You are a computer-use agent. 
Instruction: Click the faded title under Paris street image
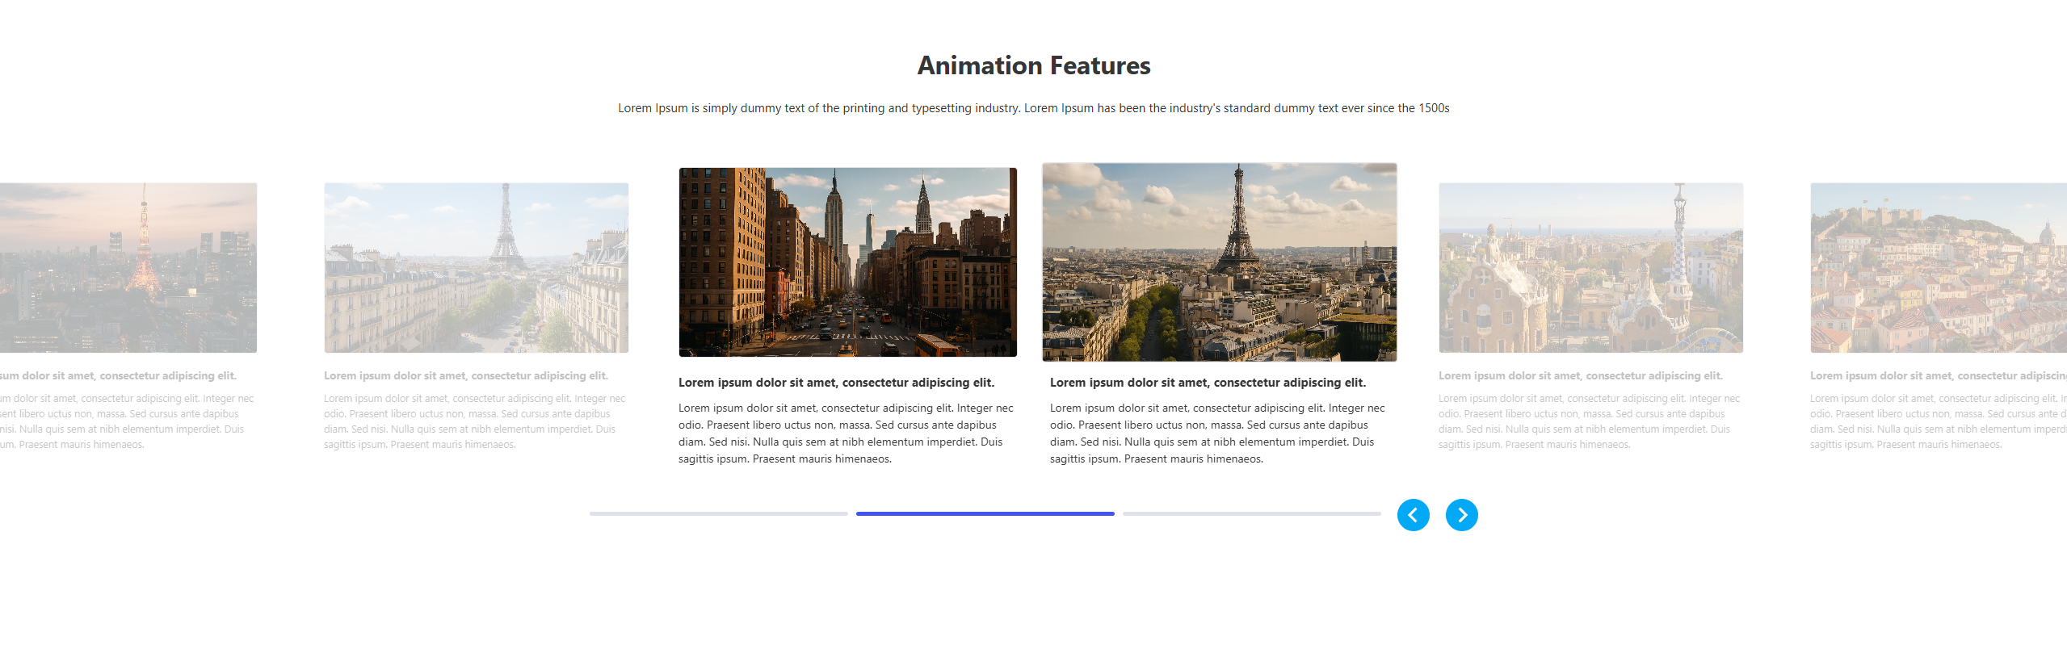(465, 376)
